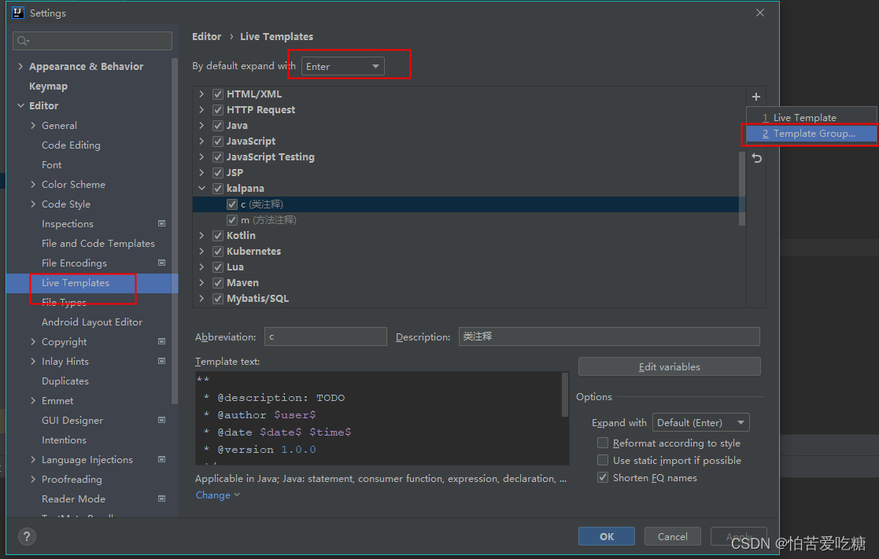Expand the Emmet node

(33, 400)
